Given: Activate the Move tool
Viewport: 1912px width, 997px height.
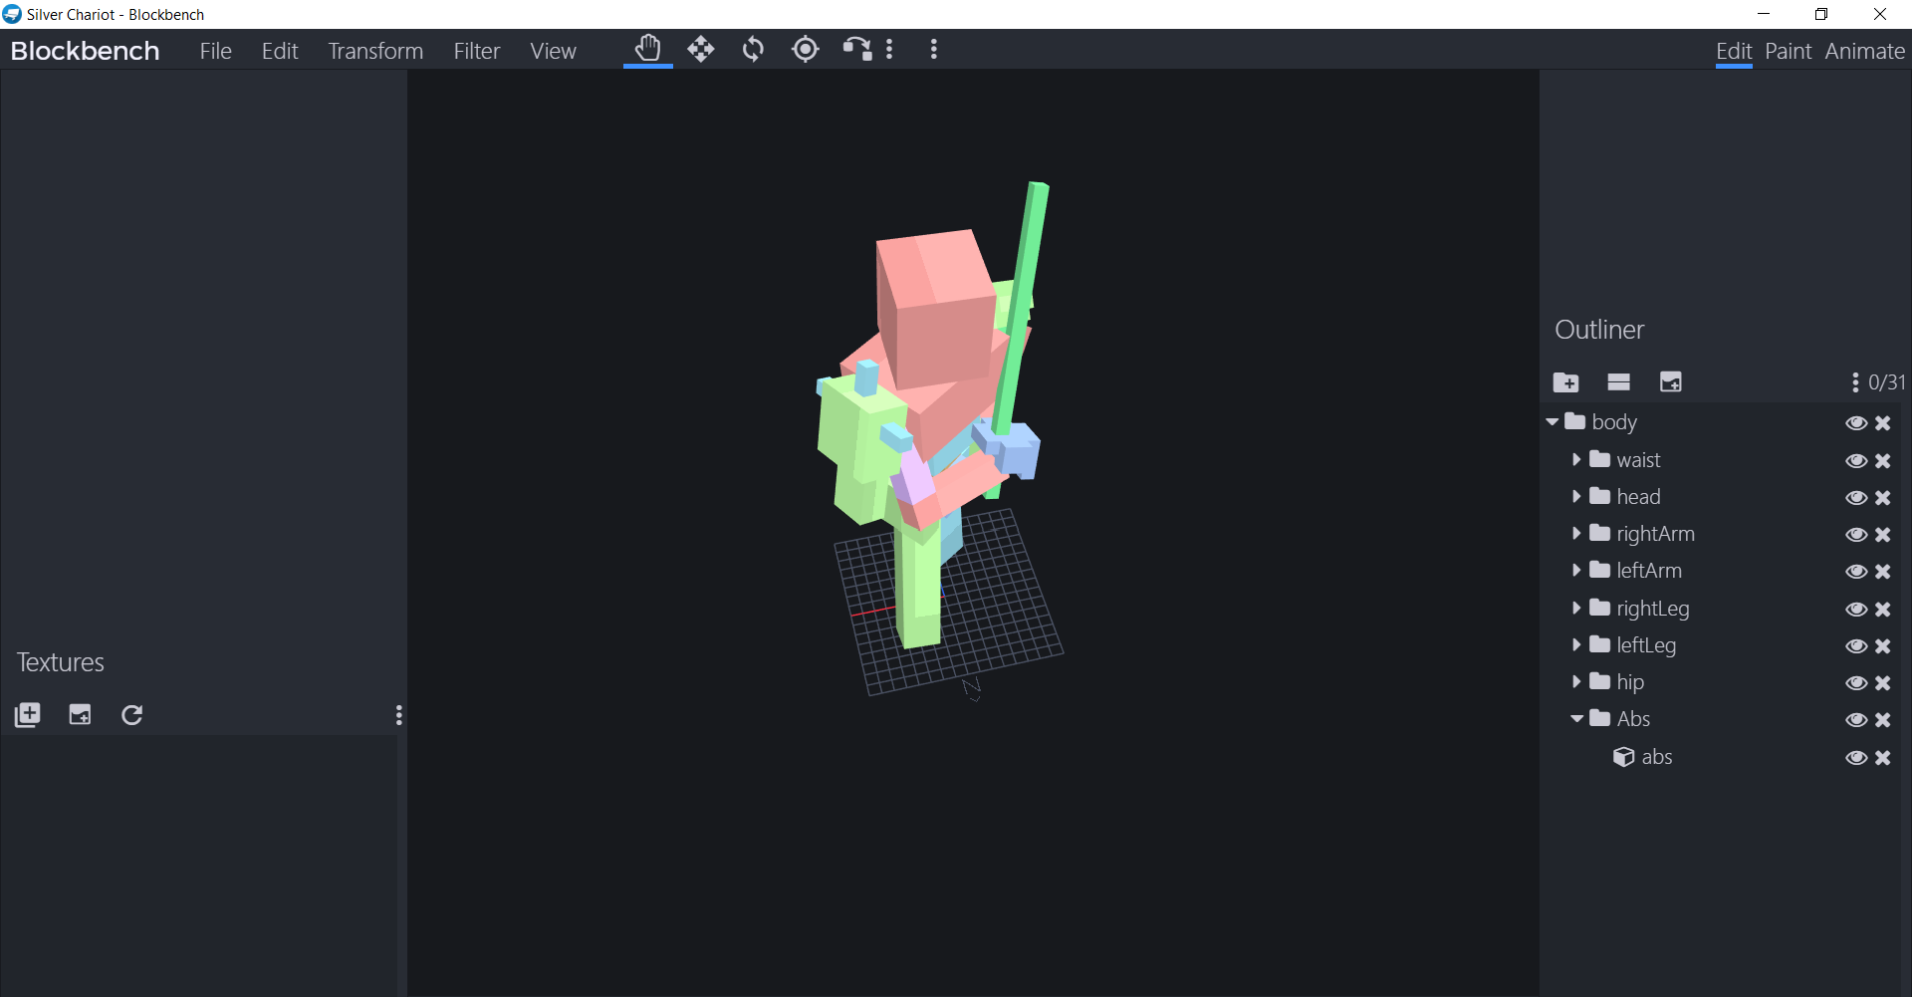Looking at the screenshot, I should 701,49.
